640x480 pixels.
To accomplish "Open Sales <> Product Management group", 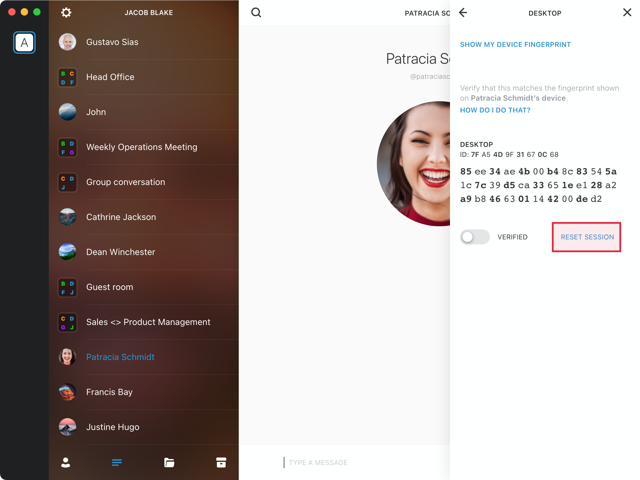I will (148, 322).
